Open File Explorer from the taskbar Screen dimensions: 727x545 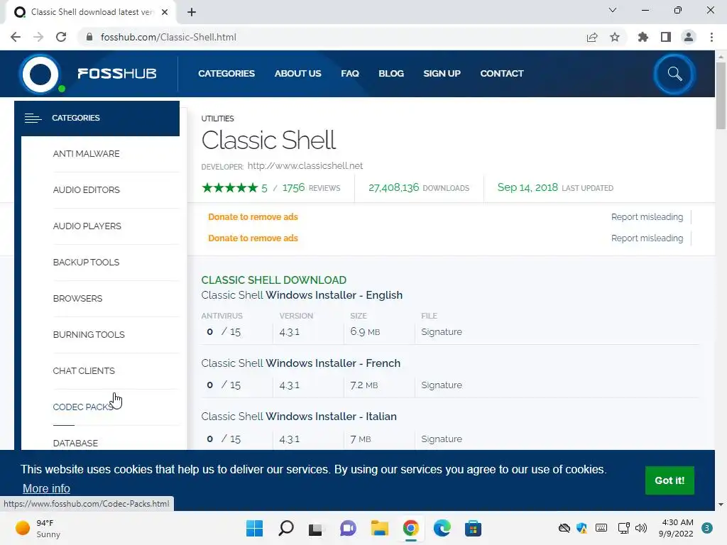click(x=379, y=528)
